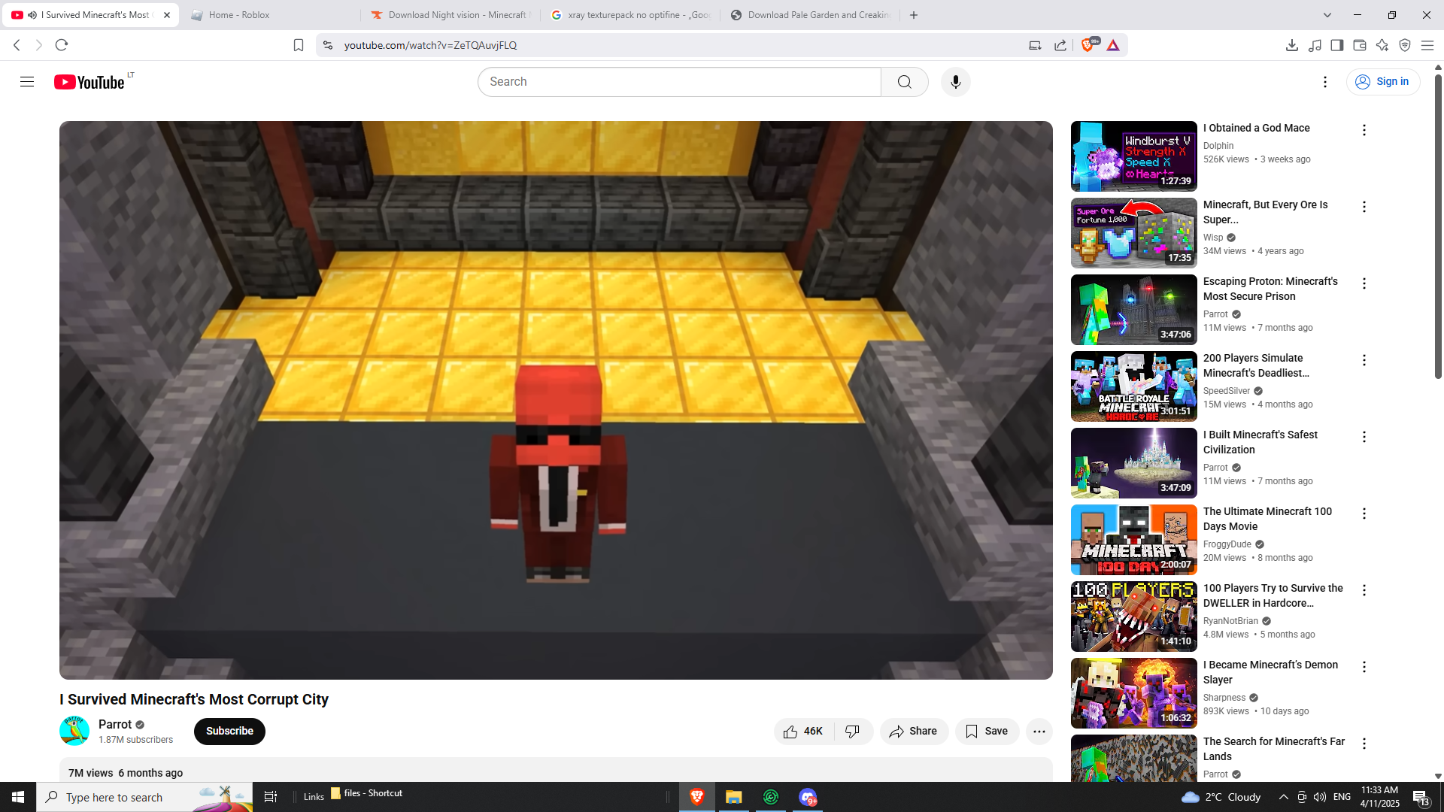This screenshot has width=1444, height=812.
Task: Switch to Home - Roblox tab
Action: (x=239, y=15)
